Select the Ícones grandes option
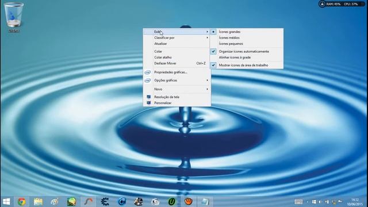The height and width of the screenshot is (207, 368). tap(247, 32)
